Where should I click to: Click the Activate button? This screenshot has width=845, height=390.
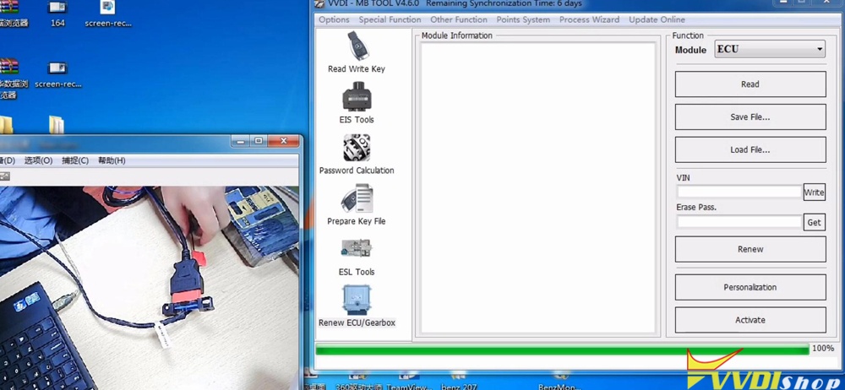(x=750, y=320)
